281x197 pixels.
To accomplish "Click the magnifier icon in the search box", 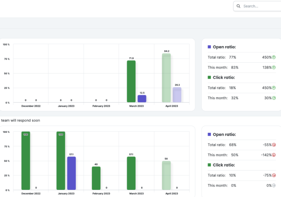I will (239, 6).
